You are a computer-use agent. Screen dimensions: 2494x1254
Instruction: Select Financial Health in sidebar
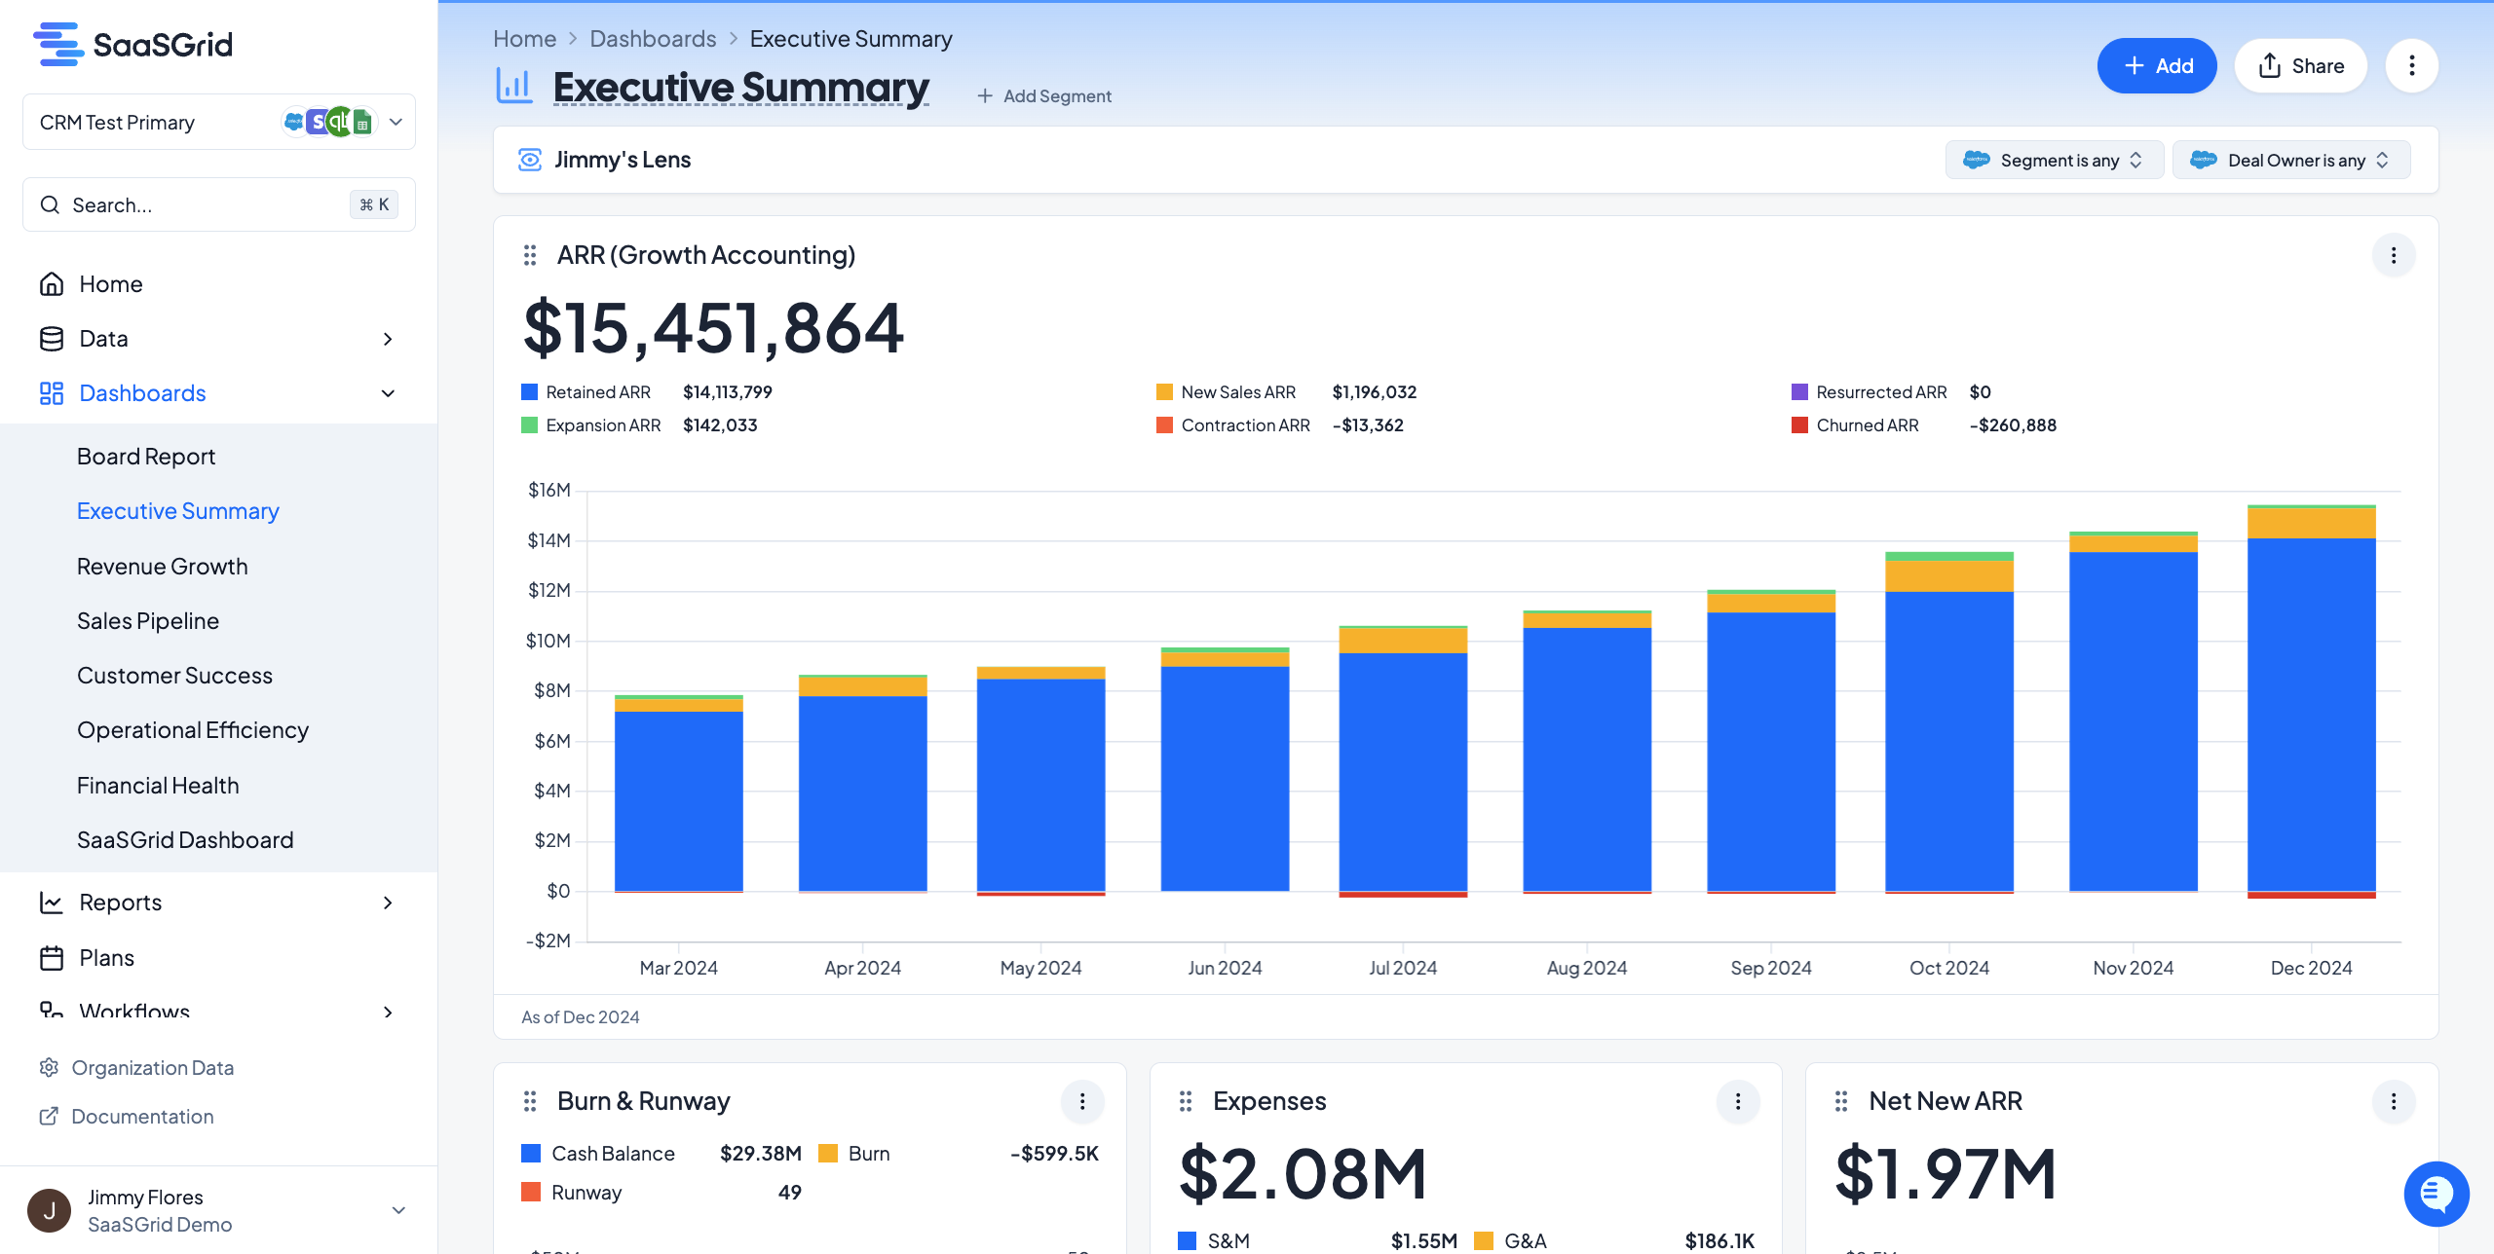click(x=158, y=786)
